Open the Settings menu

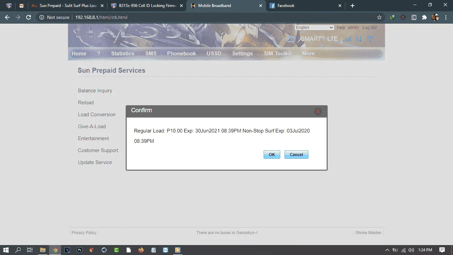pyautogui.click(x=242, y=53)
